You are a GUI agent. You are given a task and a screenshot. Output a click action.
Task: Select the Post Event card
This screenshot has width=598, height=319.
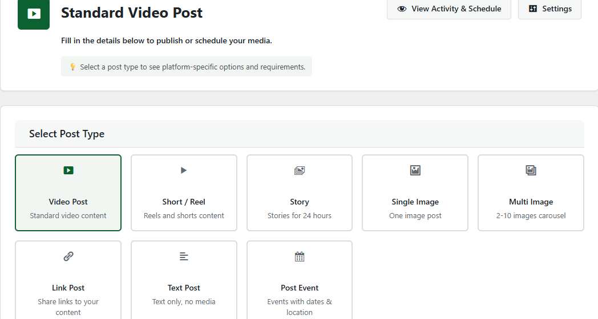click(300, 280)
